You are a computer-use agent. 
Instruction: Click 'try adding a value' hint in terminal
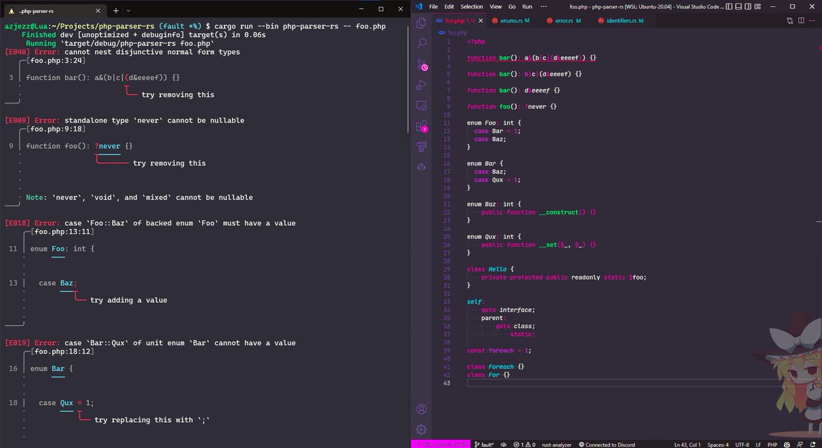(129, 300)
